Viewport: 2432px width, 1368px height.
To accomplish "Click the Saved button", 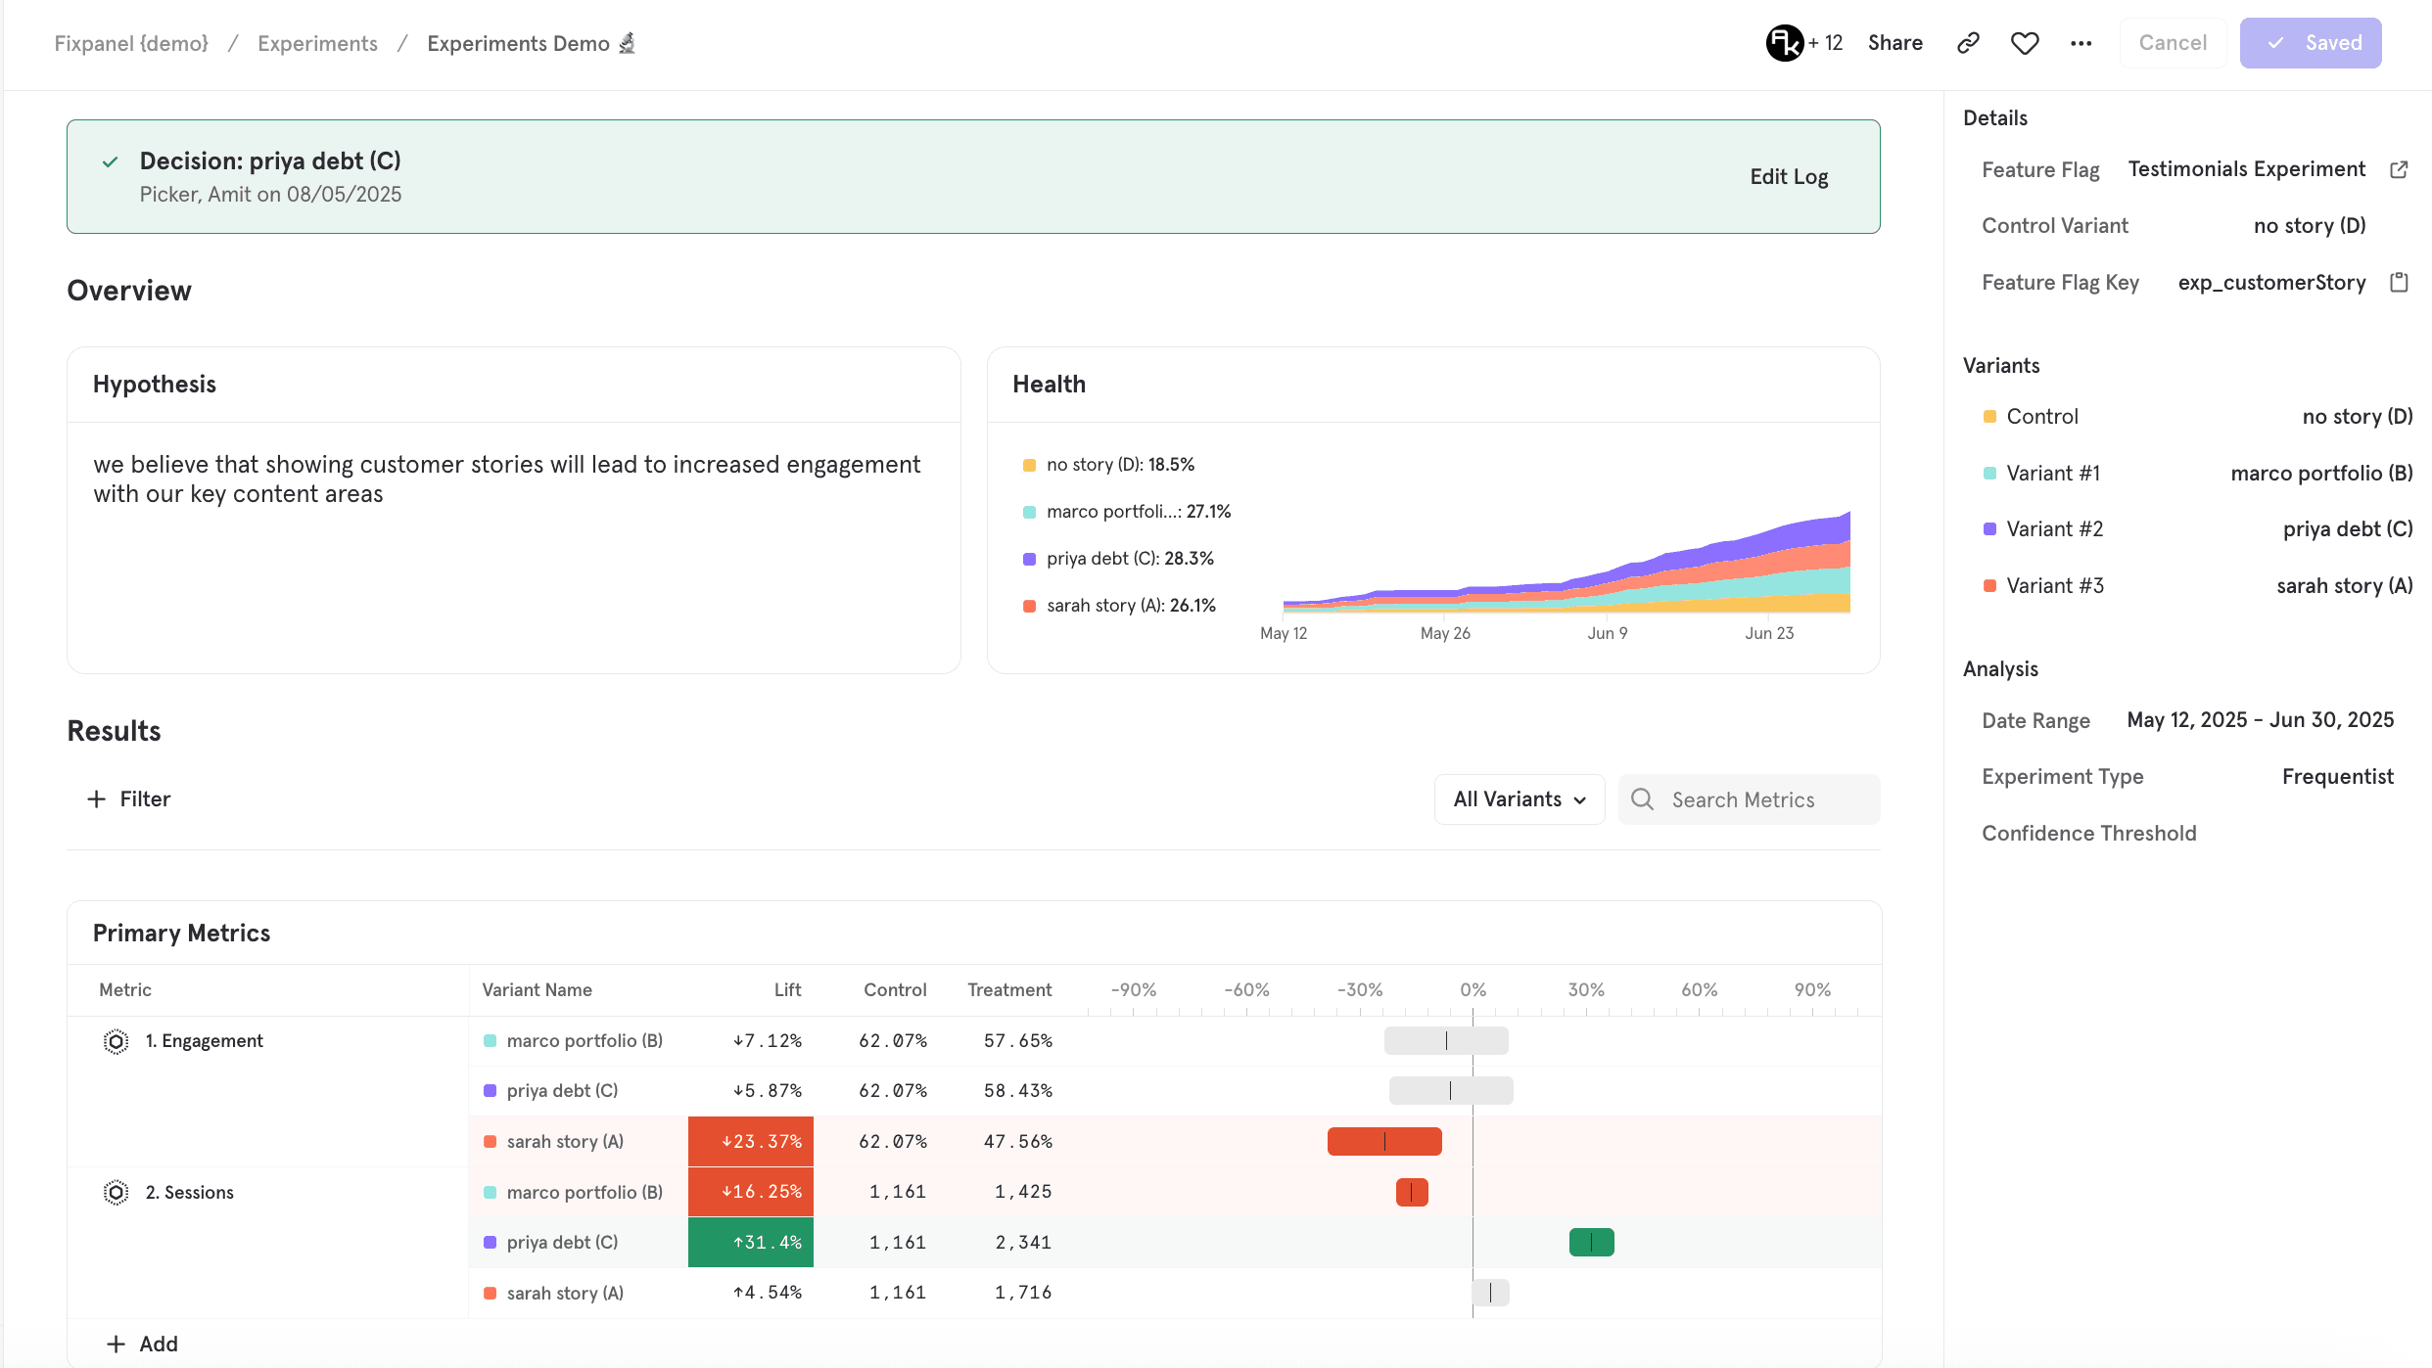I will 2310,43.
